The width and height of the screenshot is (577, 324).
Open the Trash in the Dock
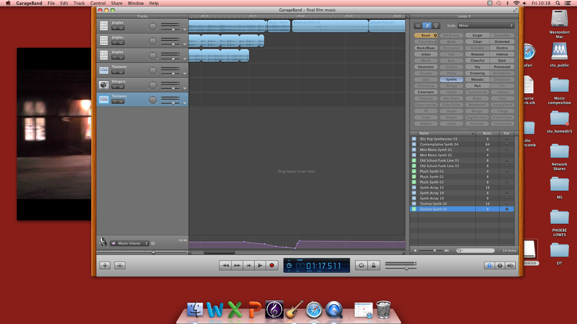tap(383, 310)
